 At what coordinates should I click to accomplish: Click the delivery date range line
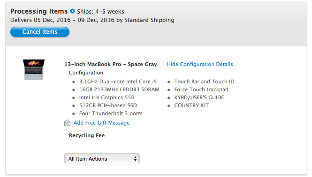[92, 20]
